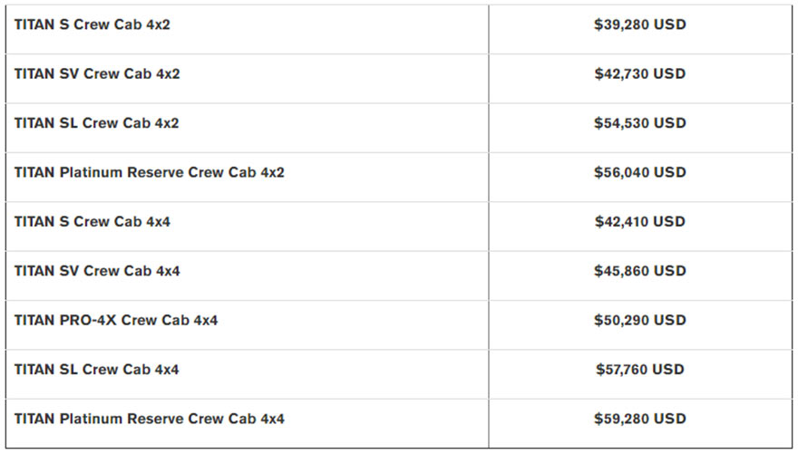Click the TITAN SL Crew Cab 4x2 row label

pyautogui.click(x=96, y=123)
